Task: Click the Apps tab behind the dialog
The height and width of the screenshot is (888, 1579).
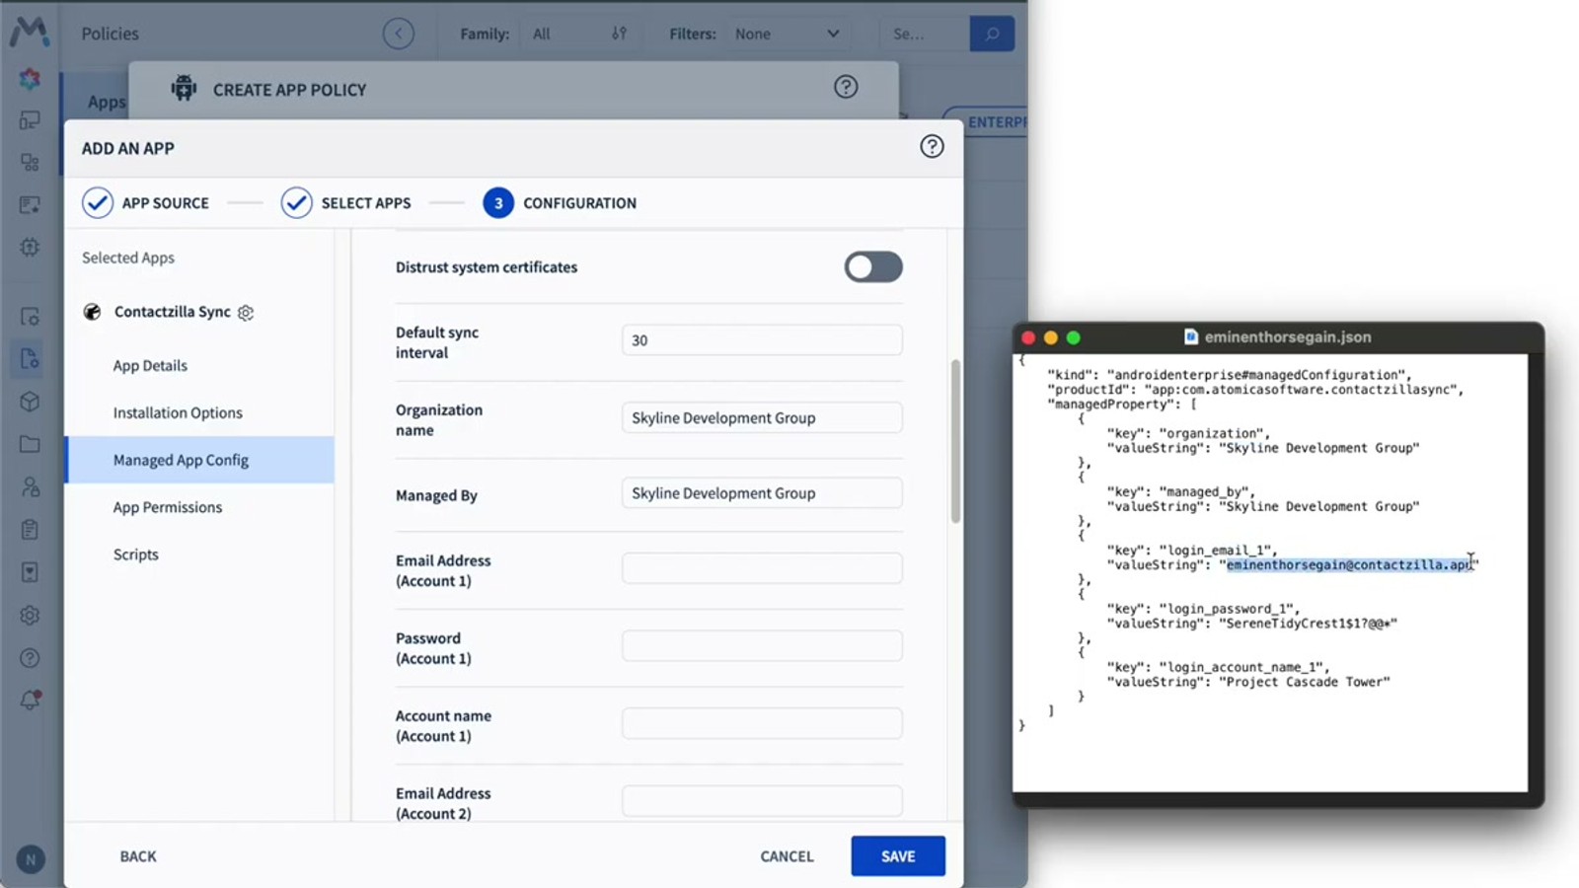Action: (107, 102)
